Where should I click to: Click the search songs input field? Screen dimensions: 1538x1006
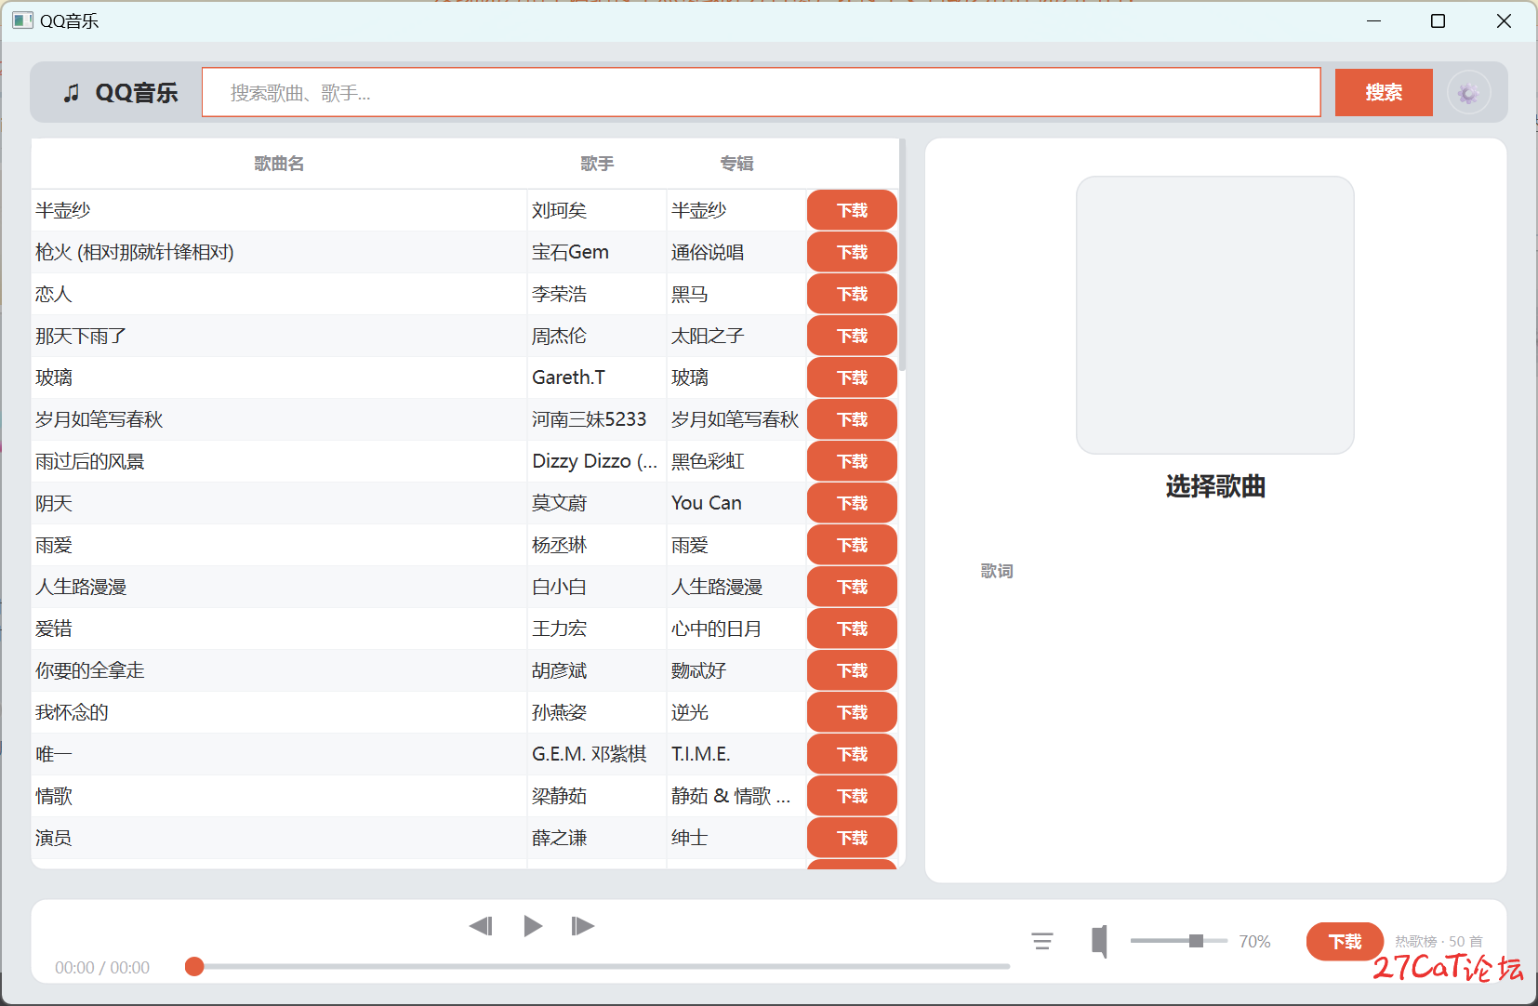(762, 92)
